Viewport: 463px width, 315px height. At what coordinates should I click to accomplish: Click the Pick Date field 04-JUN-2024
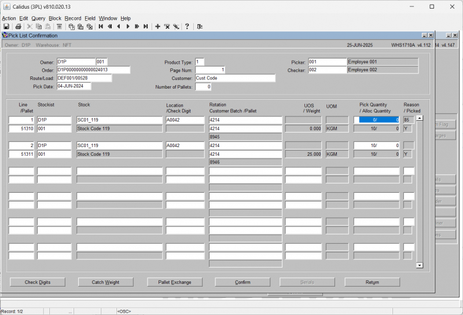click(x=74, y=86)
